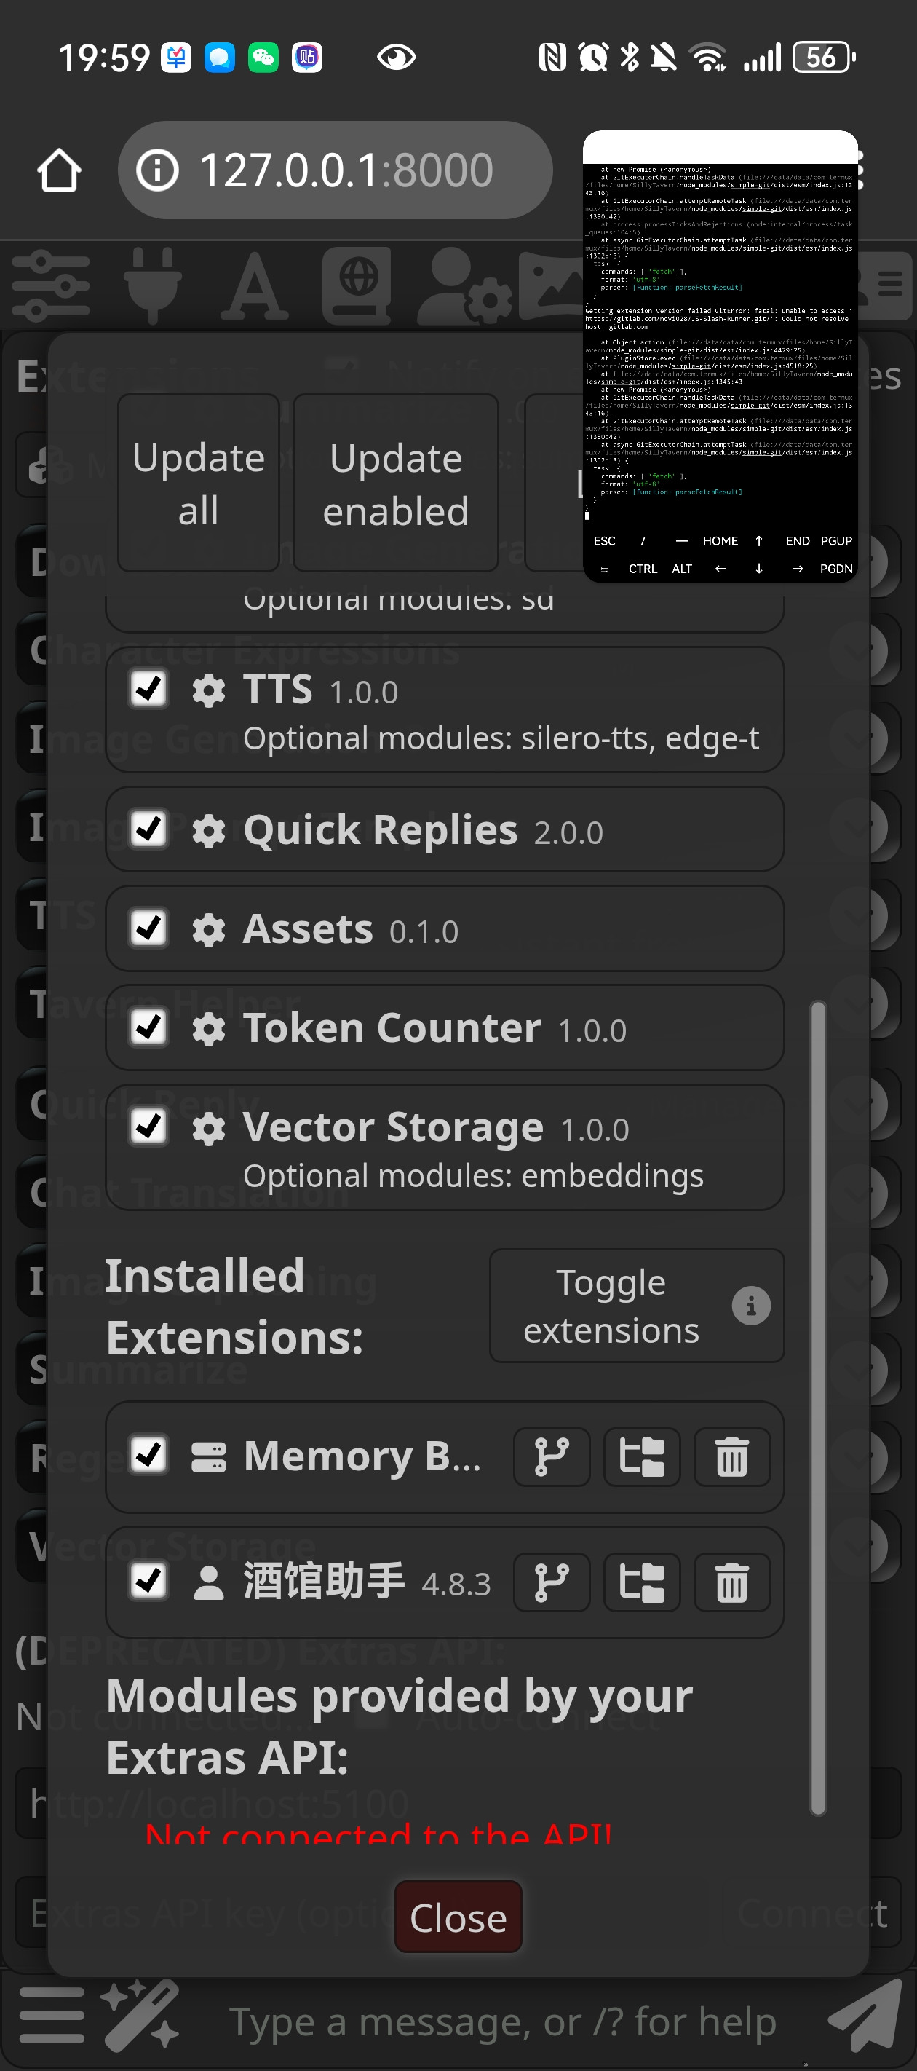This screenshot has width=917, height=2071.
Task: Open the World Info book icon
Action: point(357,285)
